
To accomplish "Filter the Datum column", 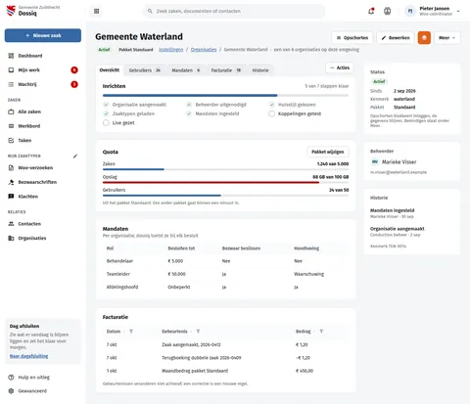I will (x=131, y=332).
